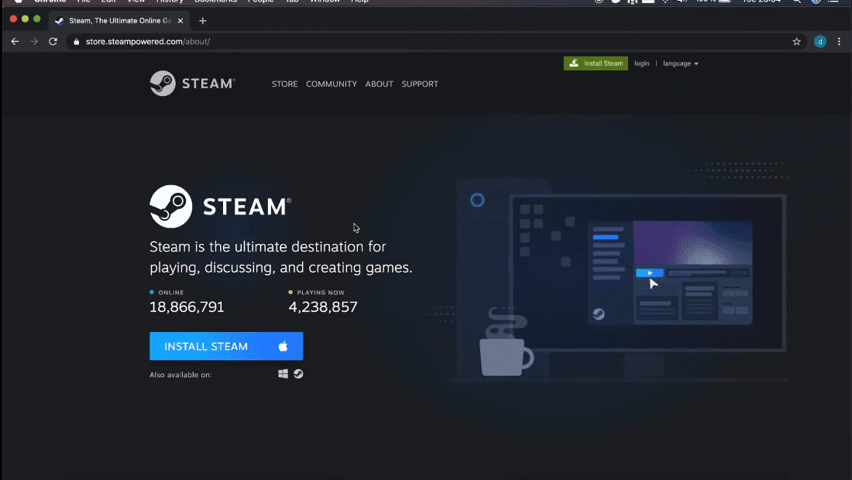Click the bookmark star in the address bar

(796, 41)
